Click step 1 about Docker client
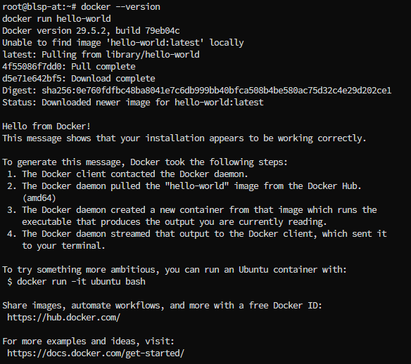The width and height of the screenshot is (411, 364). (x=127, y=174)
